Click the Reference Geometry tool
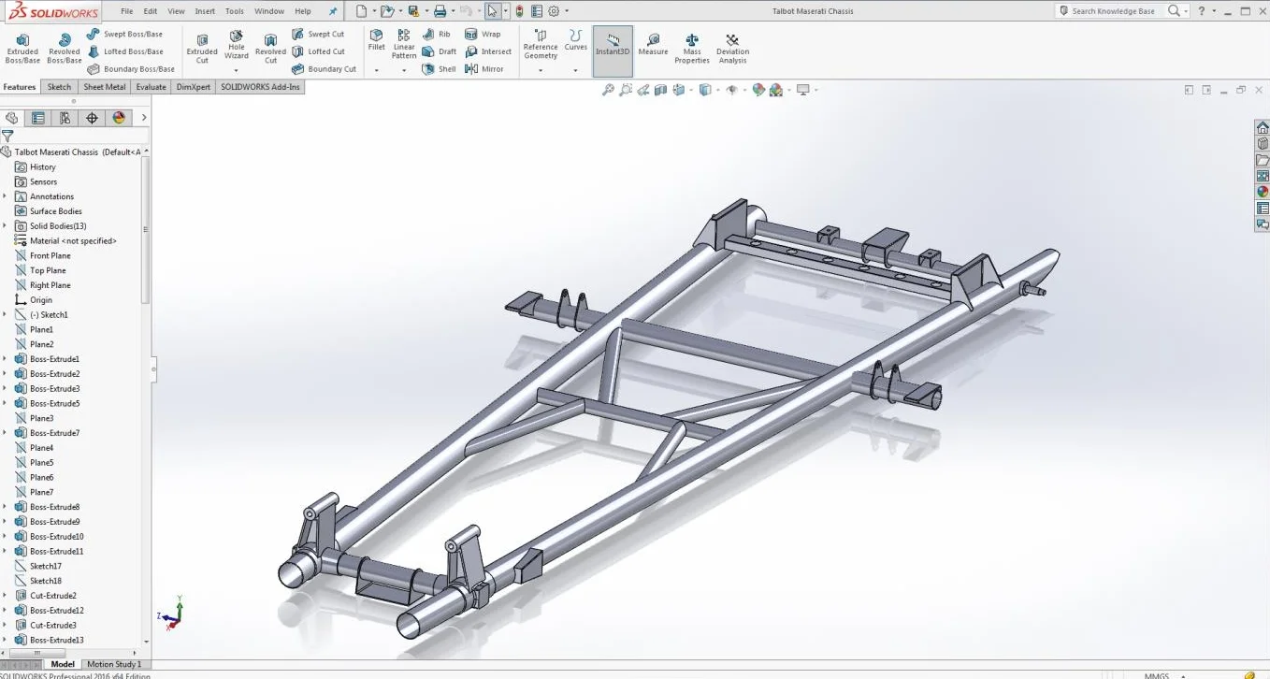 click(x=541, y=45)
